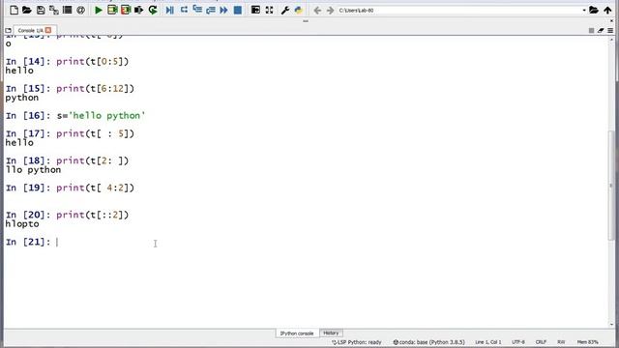Click the conda: base environment status
The height and width of the screenshot is (348, 619).
pyautogui.click(x=428, y=342)
